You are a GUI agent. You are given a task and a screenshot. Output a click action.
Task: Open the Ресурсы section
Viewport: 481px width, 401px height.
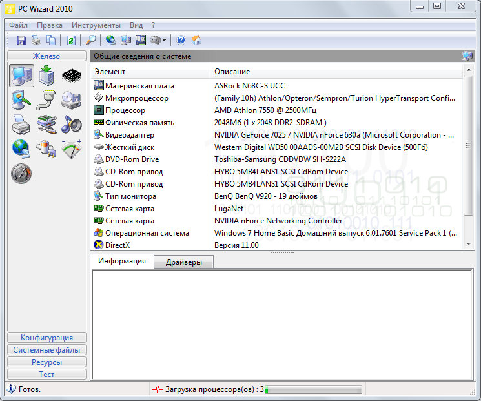46,362
